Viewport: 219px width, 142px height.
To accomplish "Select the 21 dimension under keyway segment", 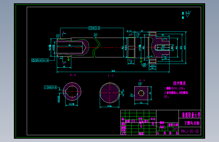I will click(131, 63).
